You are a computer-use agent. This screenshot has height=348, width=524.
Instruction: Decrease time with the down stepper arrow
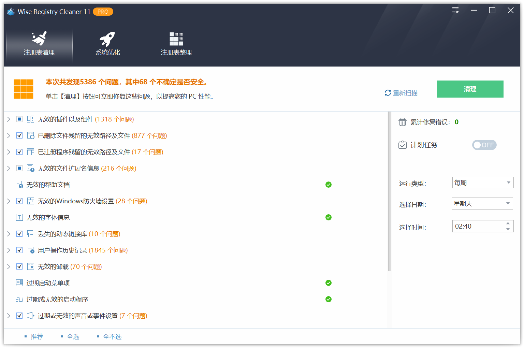click(x=508, y=229)
